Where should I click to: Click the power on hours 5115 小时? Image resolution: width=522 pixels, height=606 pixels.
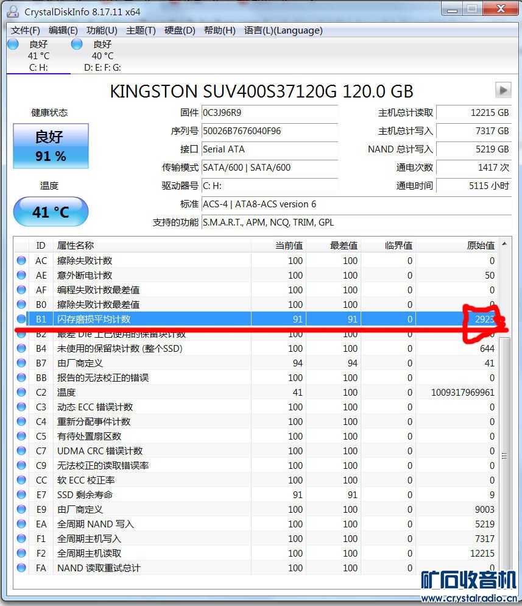coord(474,186)
